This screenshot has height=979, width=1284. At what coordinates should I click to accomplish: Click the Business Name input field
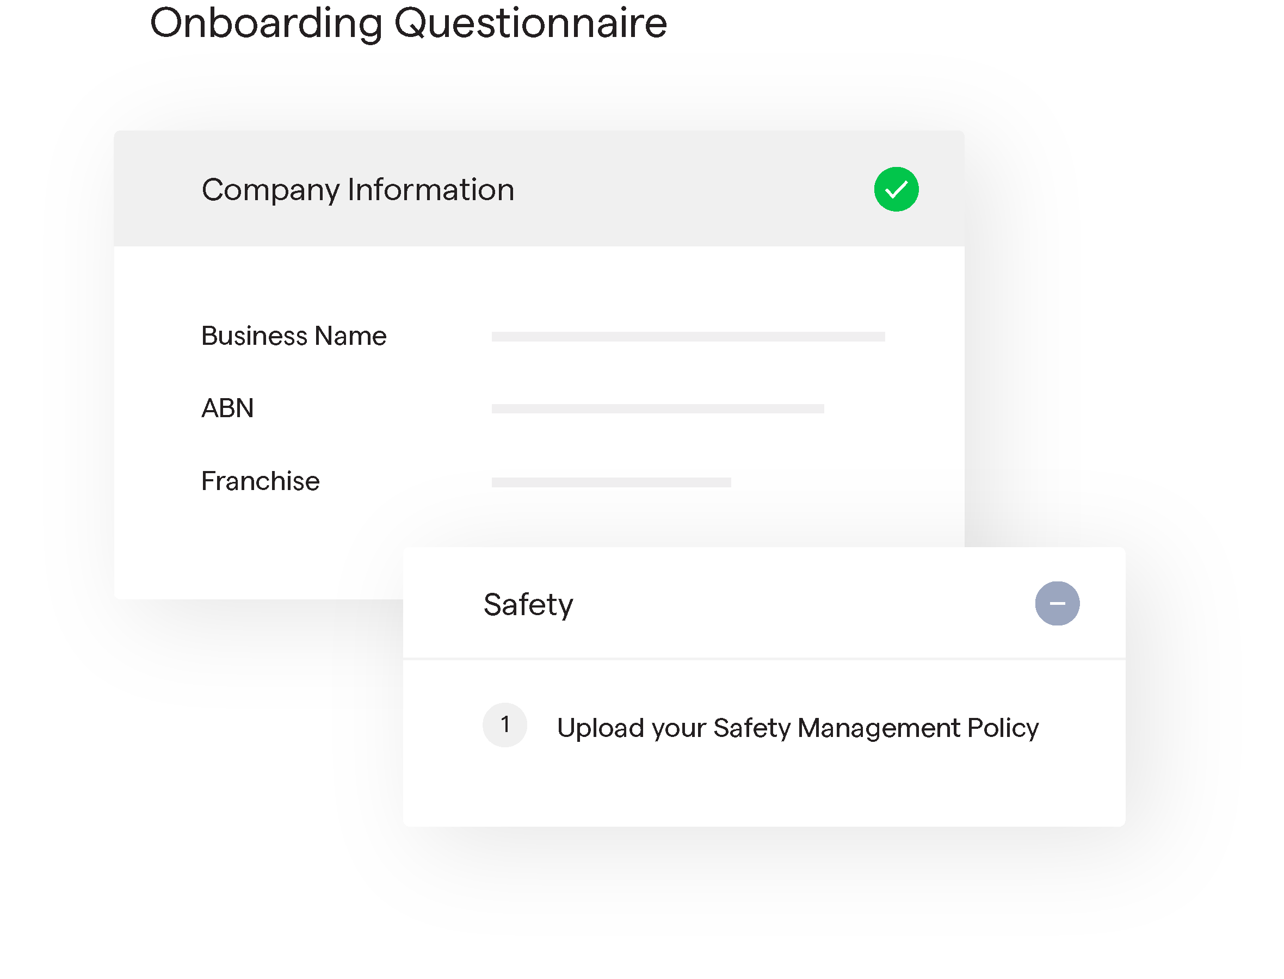click(x=688, y=336)
